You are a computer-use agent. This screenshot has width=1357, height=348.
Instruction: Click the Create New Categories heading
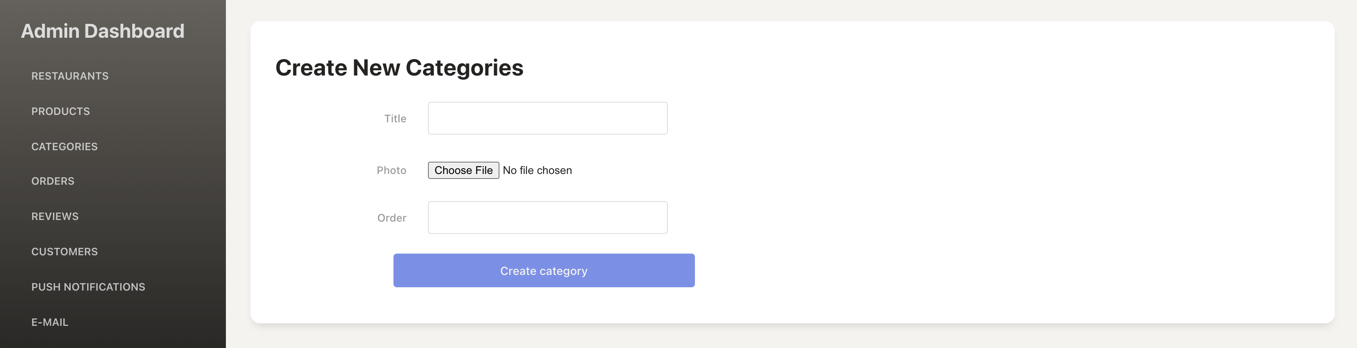(x=399, y=68)
